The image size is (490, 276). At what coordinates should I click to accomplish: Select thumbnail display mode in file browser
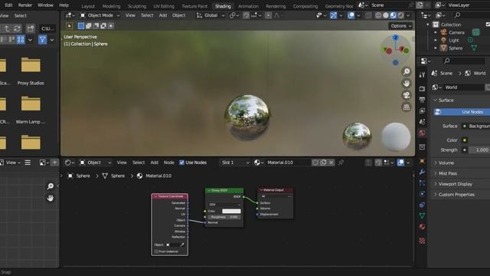21,39
